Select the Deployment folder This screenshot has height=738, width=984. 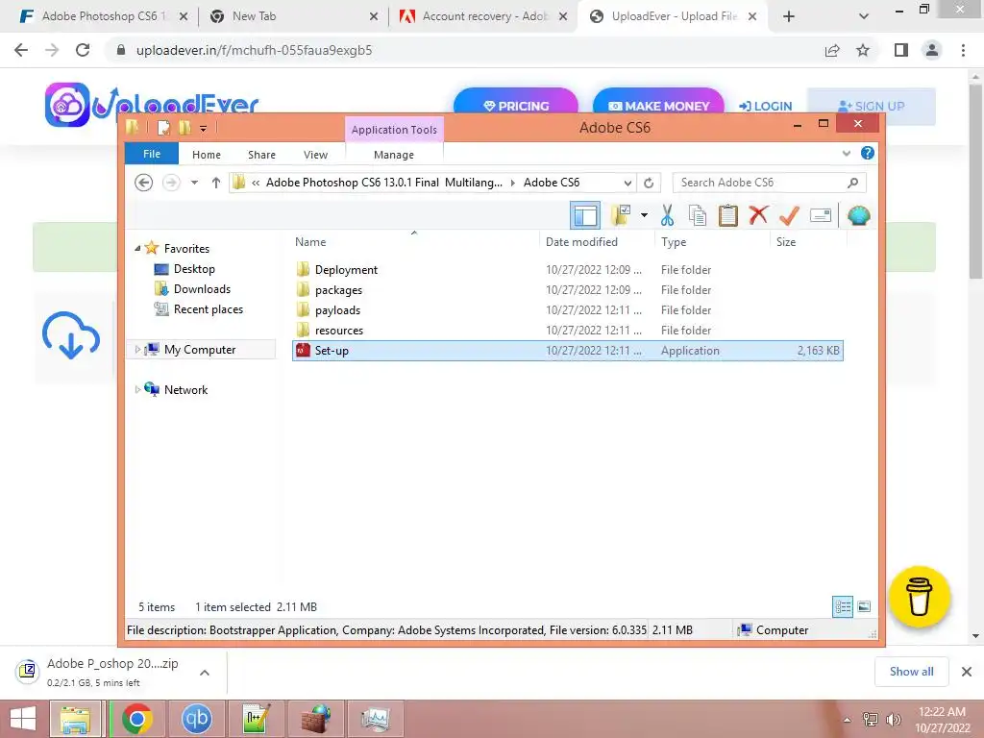pos(346,270)
